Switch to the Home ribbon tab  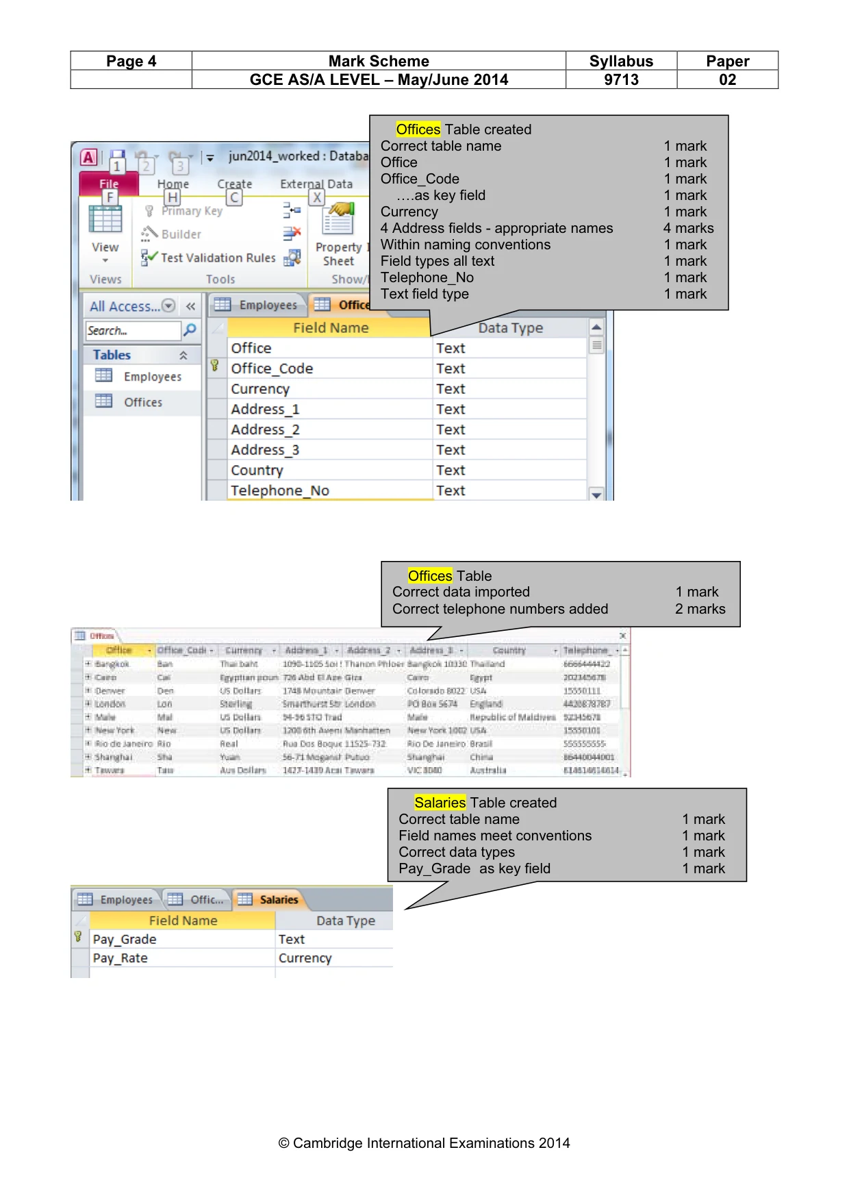click(x=173, y=184)
